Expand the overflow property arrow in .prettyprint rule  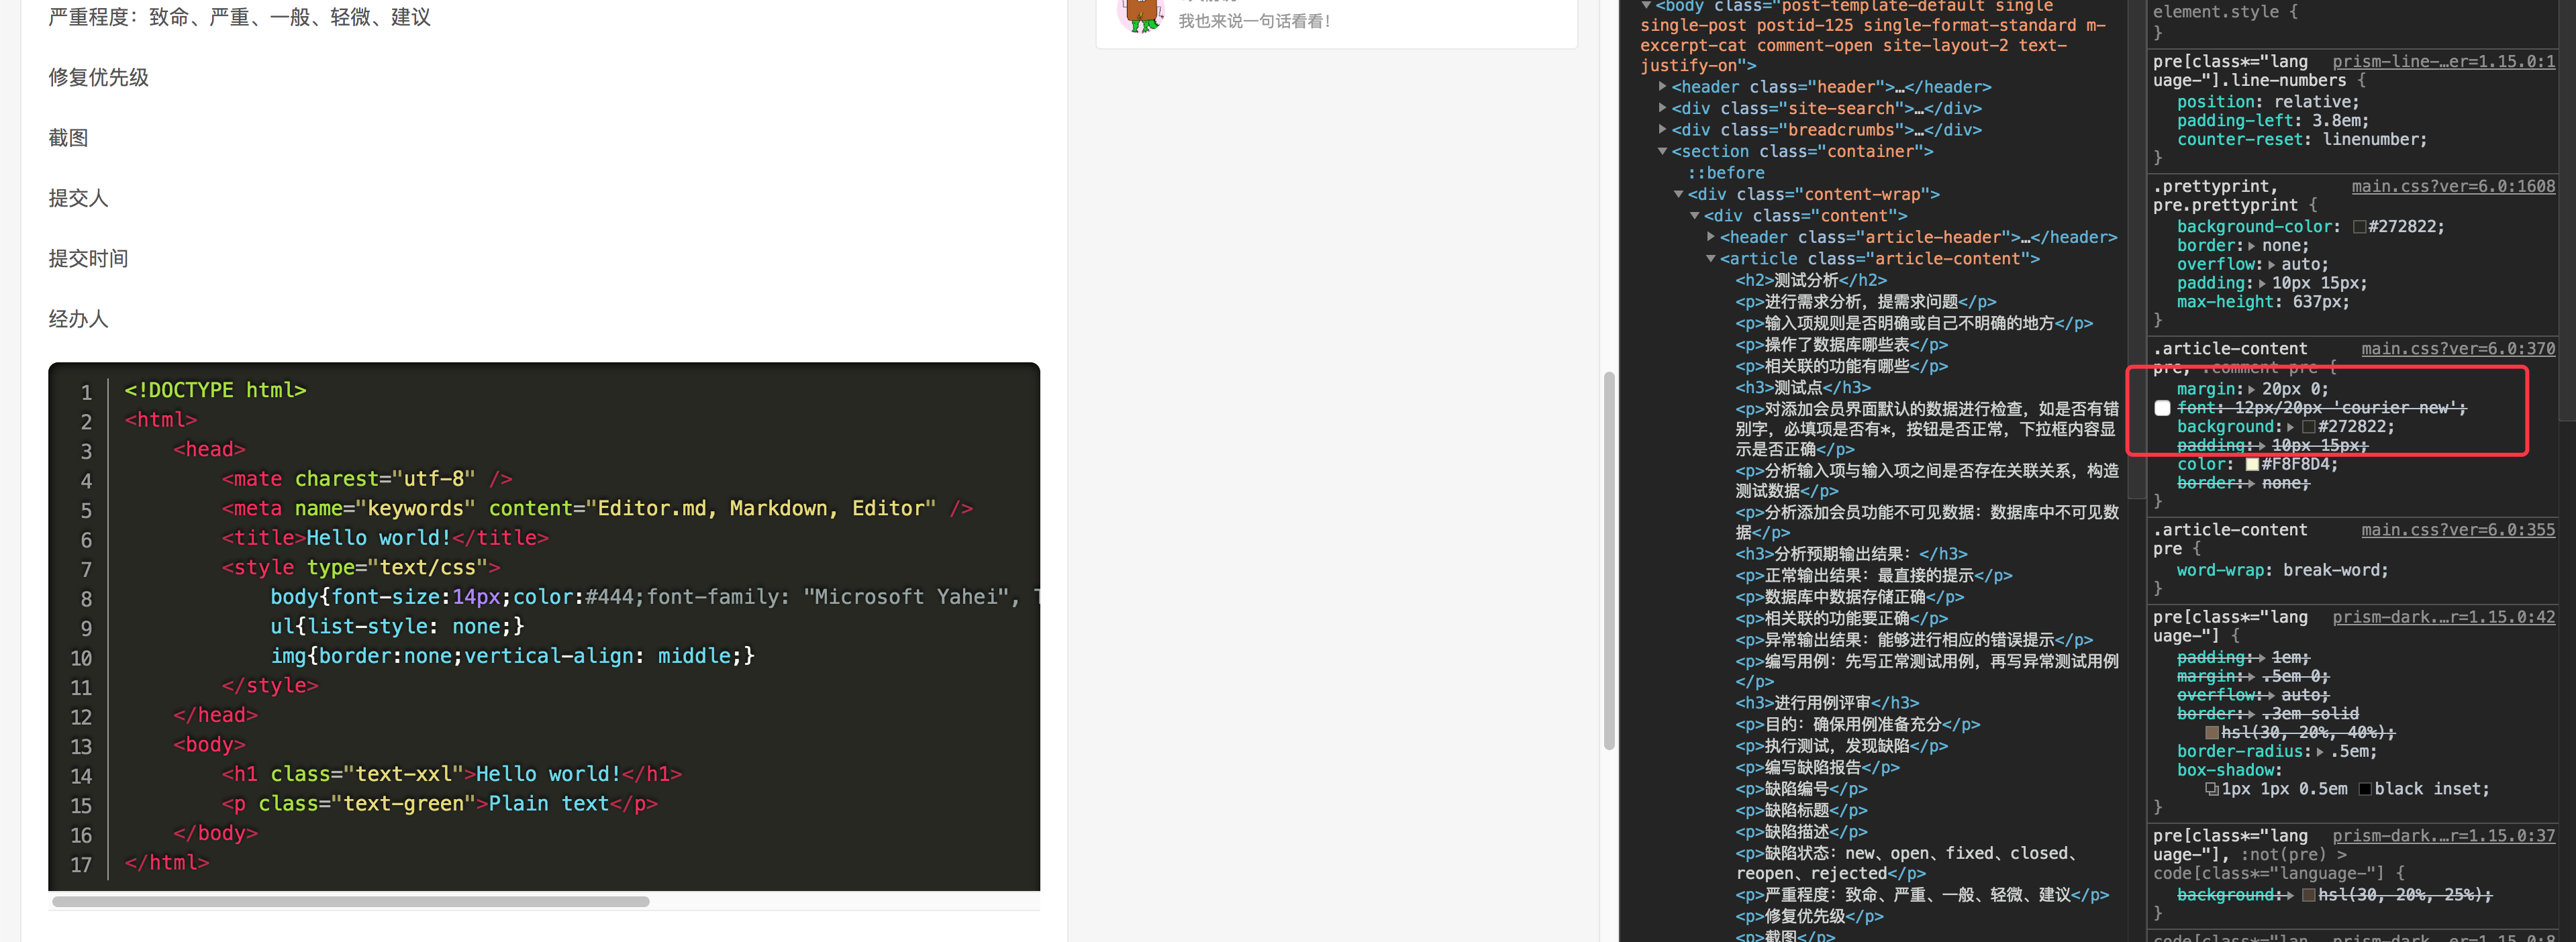tap(2272, 264)
